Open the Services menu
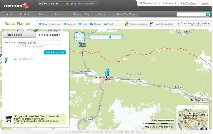The image size is (213, 134). [x=59, y=14]
